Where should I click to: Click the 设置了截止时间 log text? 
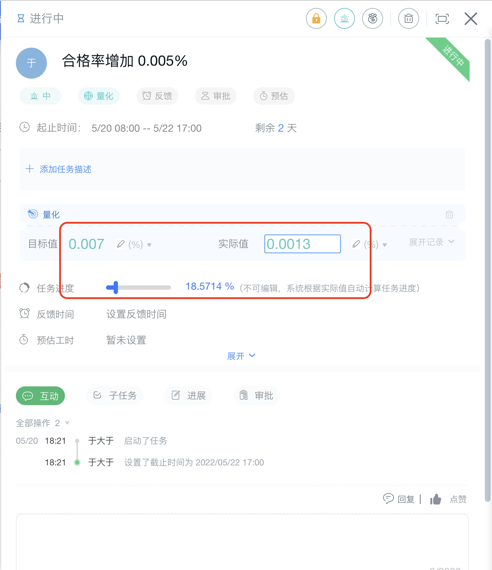pos(194,462)
